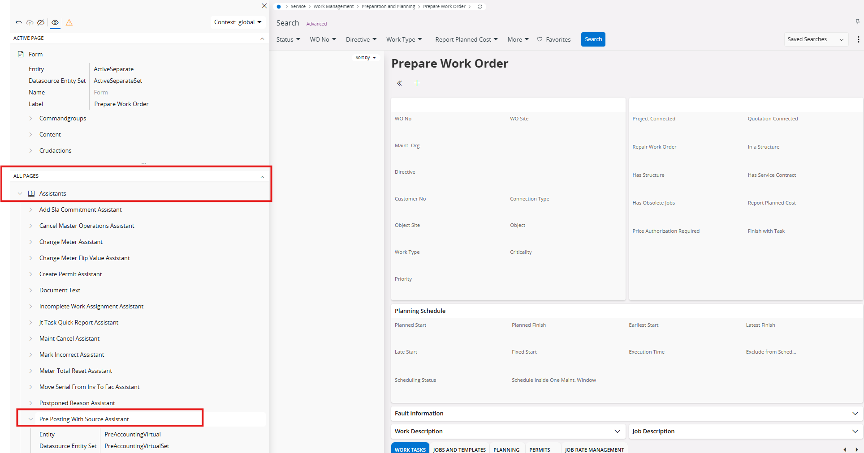Expand the Job Description section
The width and height of the screenshot is (864, 453).
855,432
